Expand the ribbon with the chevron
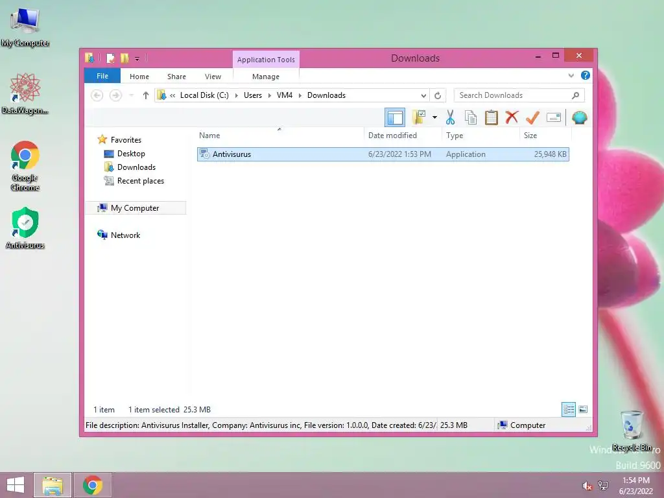Image resolution: width=664 pixels, height=498 pixels. 571,76
